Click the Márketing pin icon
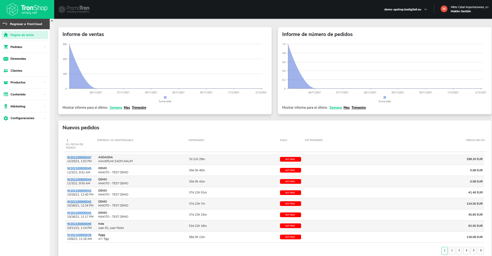This screenshot has height=256, width=492. tap(6, 106)
